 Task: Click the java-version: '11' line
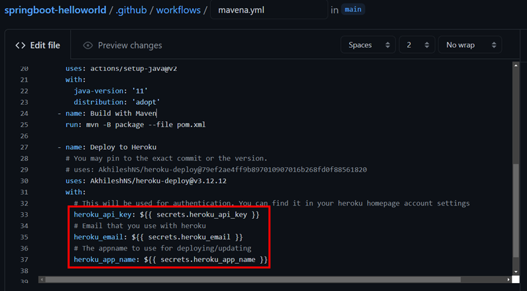111,91
